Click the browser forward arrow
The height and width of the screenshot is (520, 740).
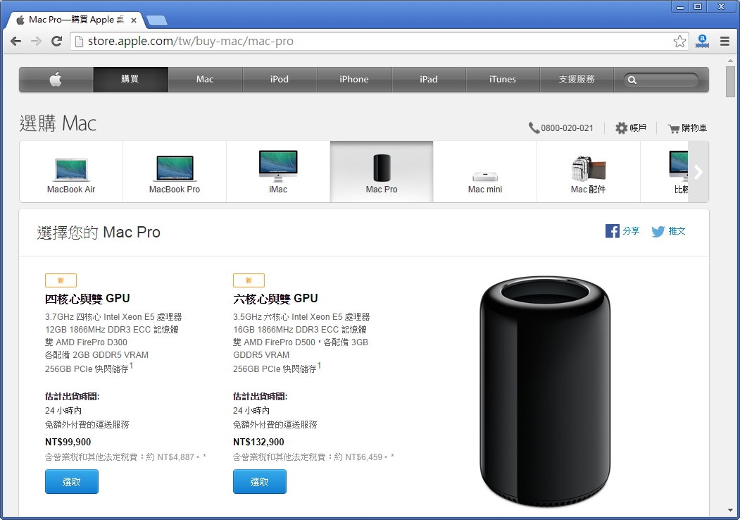point(36,41)
